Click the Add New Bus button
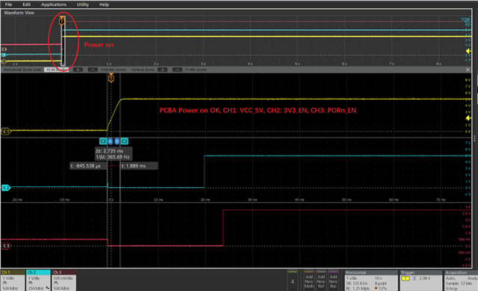 333,280
